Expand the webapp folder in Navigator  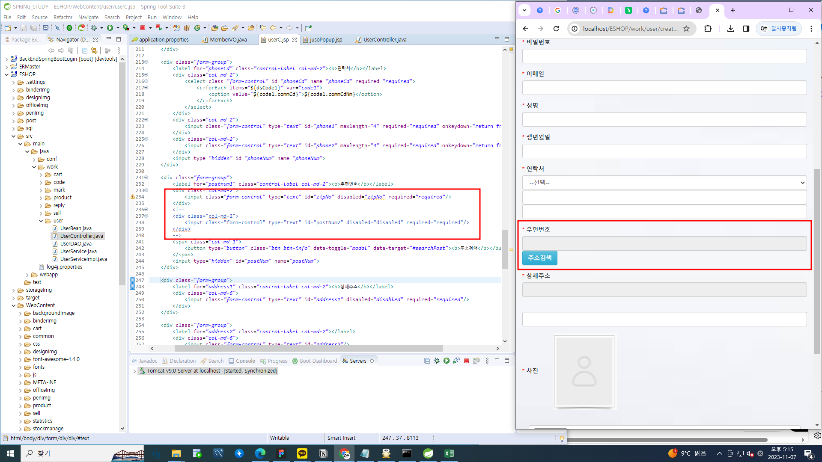tap(27, 275)
